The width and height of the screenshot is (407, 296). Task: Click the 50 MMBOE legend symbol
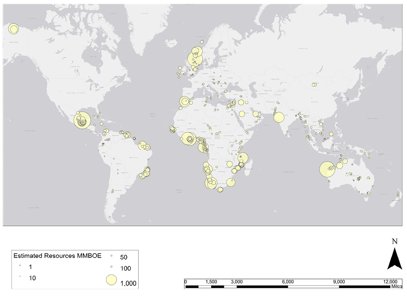111,256
